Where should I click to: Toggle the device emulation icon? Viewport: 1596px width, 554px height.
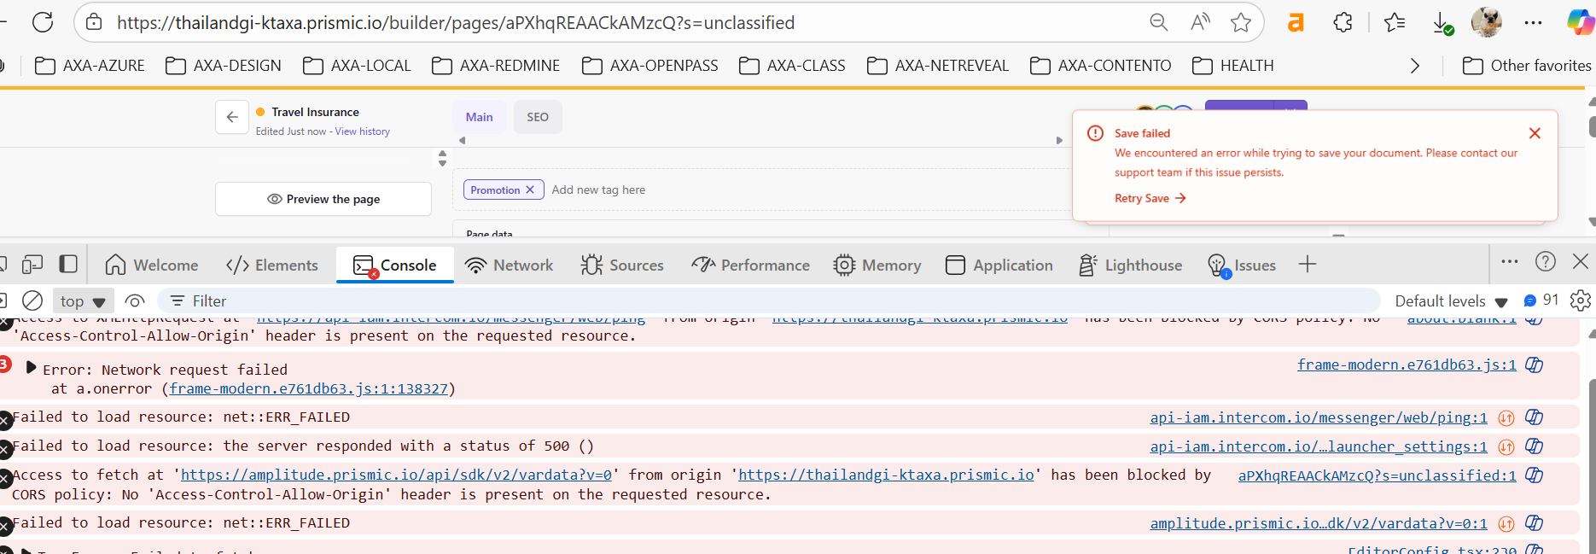click(32, 265)
